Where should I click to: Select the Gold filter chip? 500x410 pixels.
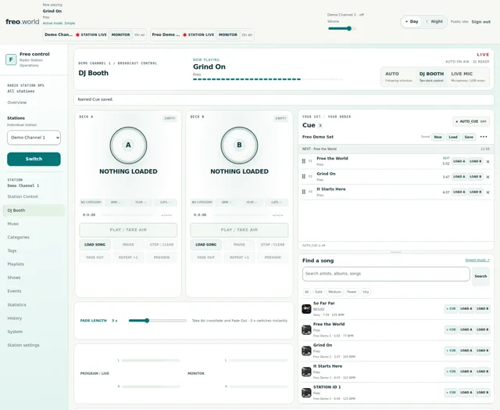click(x=318, y=292)
